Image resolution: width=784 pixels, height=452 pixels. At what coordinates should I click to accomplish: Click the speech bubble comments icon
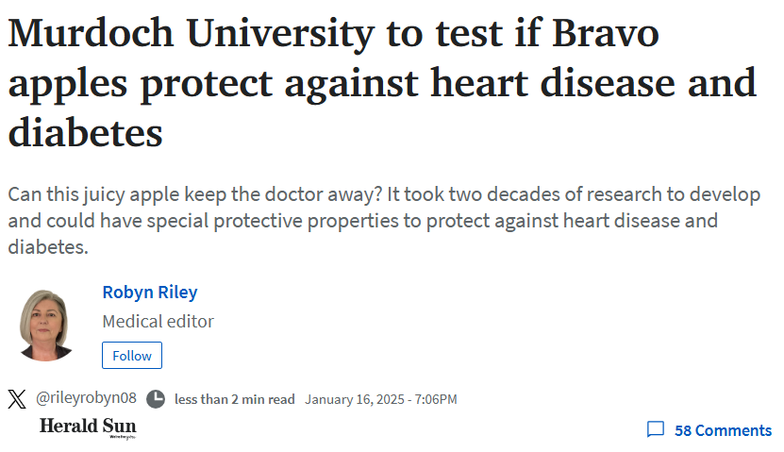pos(656,429)
